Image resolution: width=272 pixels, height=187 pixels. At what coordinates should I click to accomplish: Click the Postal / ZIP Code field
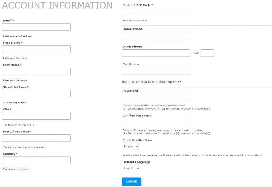[156, 11]
